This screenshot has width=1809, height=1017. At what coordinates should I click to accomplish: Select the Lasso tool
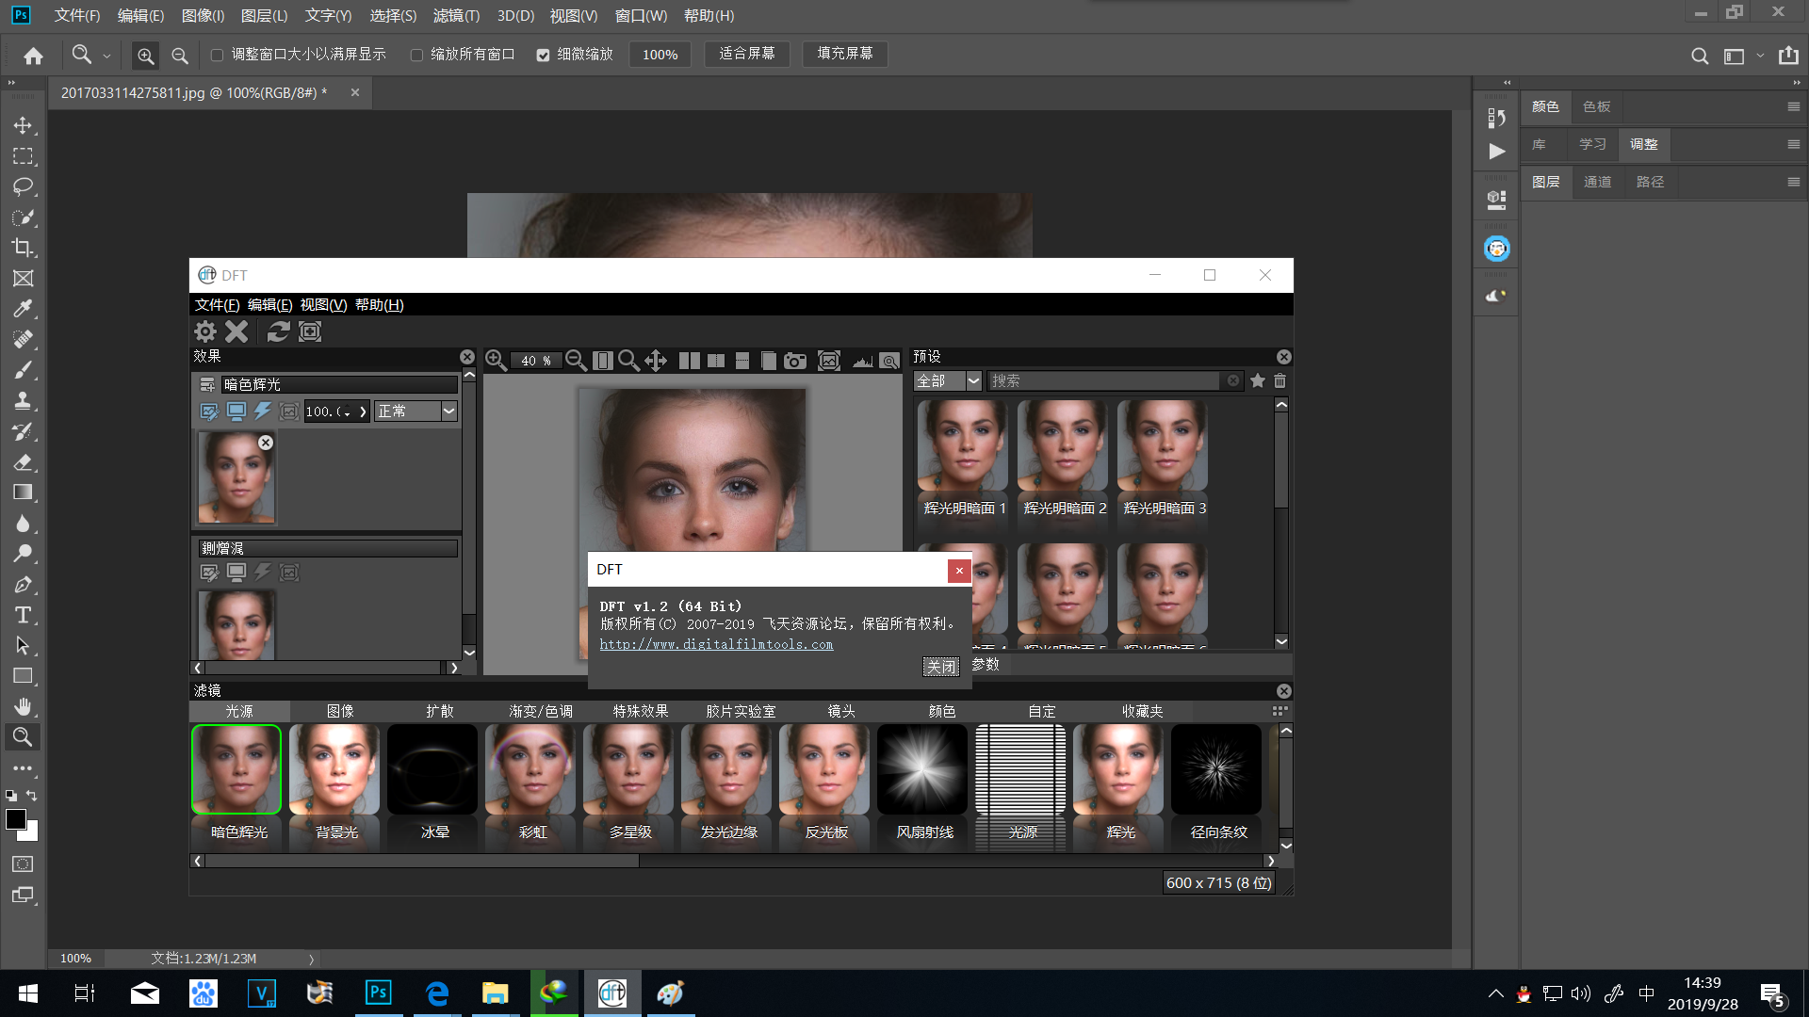coord(23,186)
